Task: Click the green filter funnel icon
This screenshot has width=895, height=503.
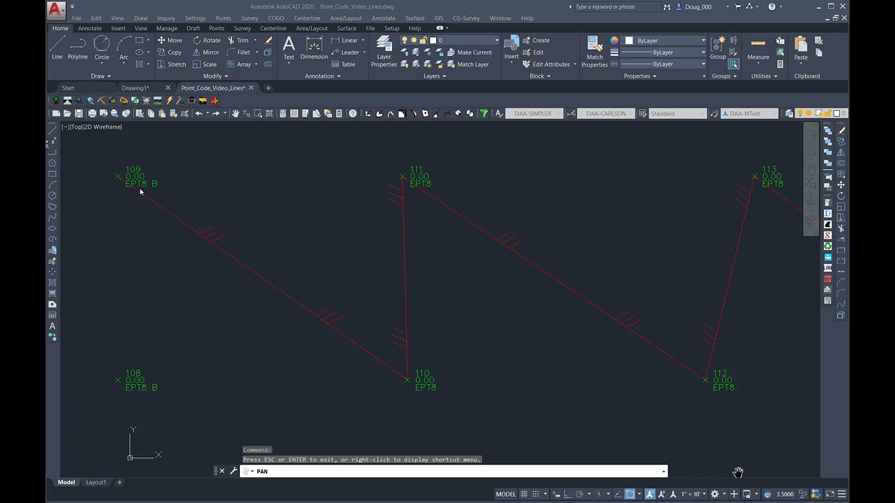Action: coord(483,113)
